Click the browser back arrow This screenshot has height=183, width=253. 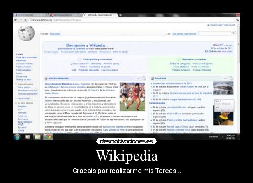tap(16, 20)
